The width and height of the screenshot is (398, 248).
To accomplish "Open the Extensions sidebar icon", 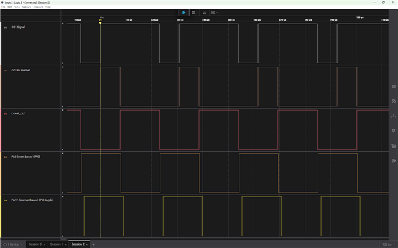I will pos(394,146).
